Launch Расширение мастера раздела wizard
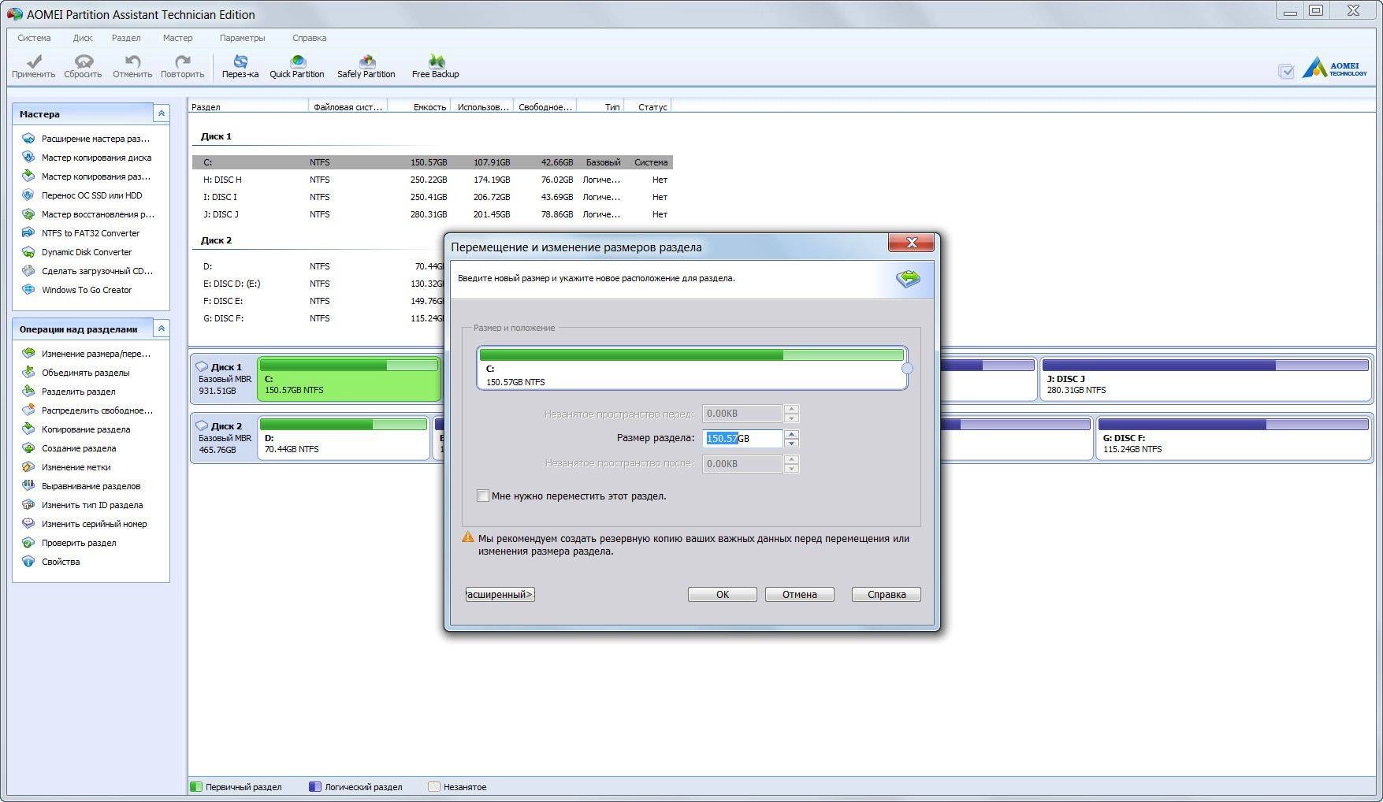Screen dimensions: 1383x802 click(x=87, y=139)
